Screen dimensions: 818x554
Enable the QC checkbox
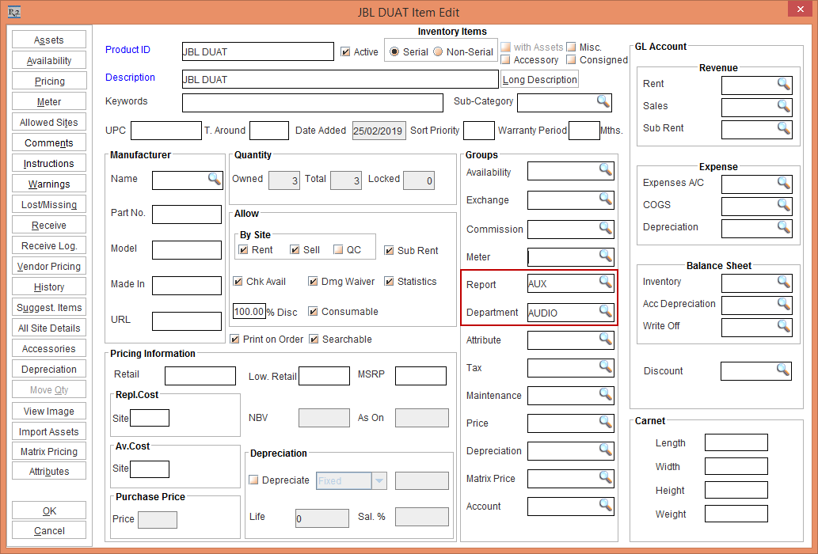tap(339, 249)
